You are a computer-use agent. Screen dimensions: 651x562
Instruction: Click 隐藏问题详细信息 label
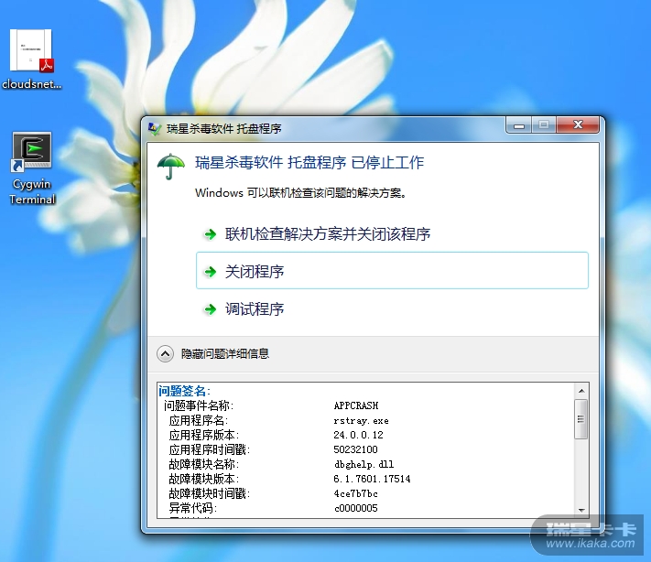[x=225, y=353]
